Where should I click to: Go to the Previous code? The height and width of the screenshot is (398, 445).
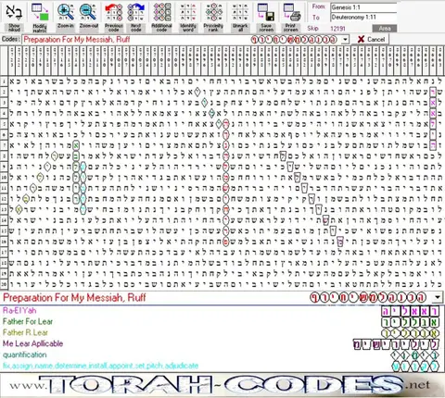[x=114, y=17]
